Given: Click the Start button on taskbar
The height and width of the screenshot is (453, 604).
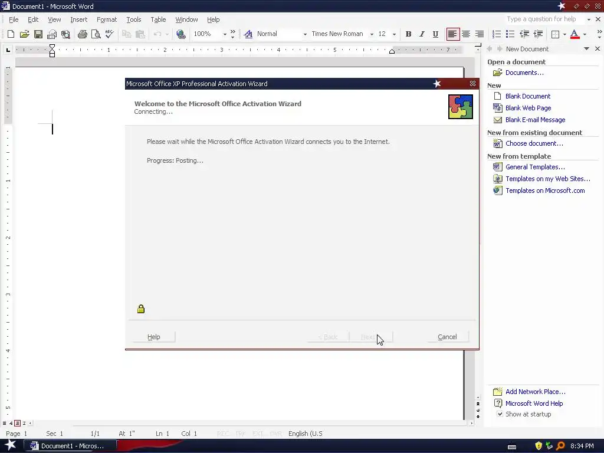Looking at the screenshot, I should (x=10, y=446).
